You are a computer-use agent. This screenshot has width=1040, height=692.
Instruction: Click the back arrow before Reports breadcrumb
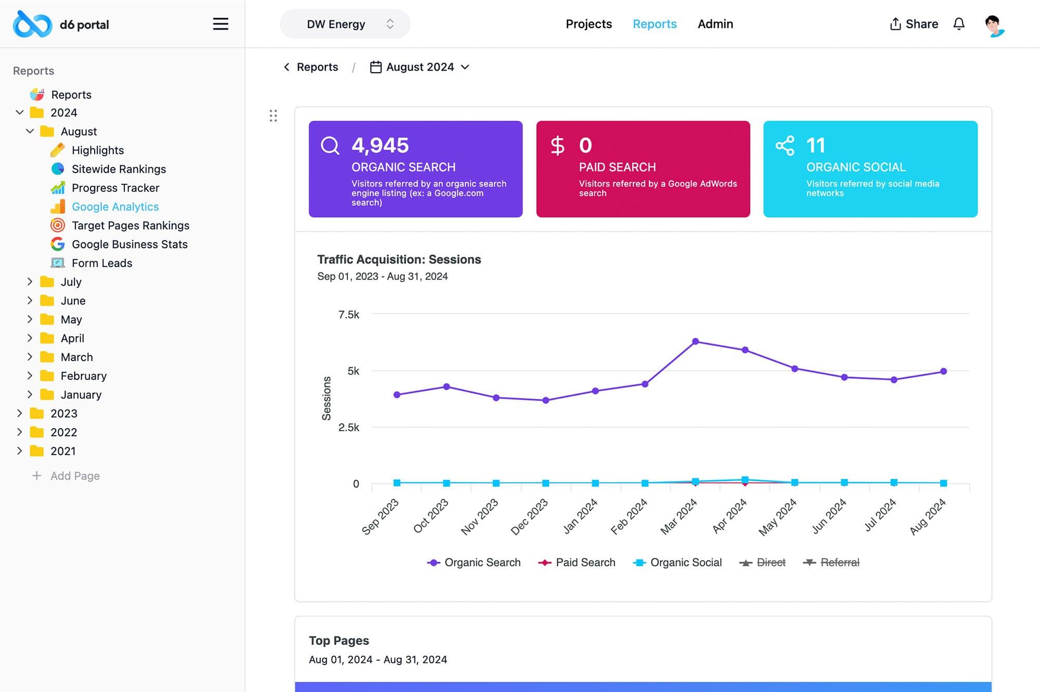point(287,67)
